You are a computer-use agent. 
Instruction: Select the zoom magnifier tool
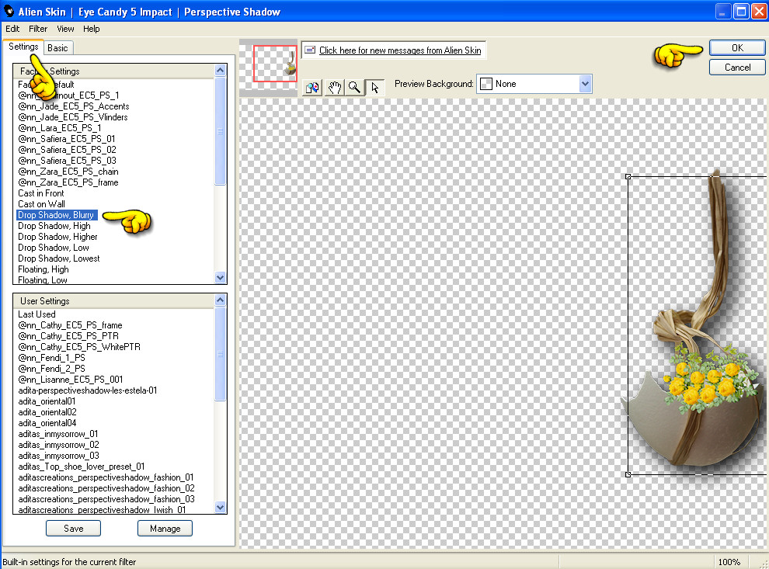[354, 88]
